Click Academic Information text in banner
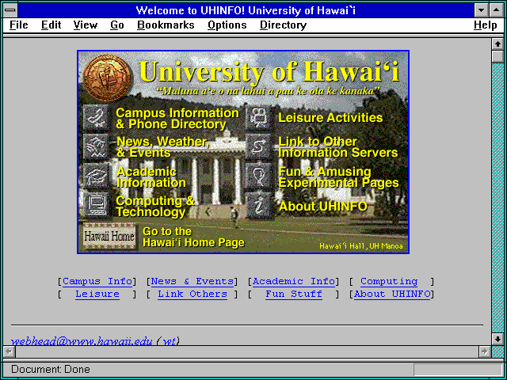This screenshot has height=380, width=507. (151, 177)
